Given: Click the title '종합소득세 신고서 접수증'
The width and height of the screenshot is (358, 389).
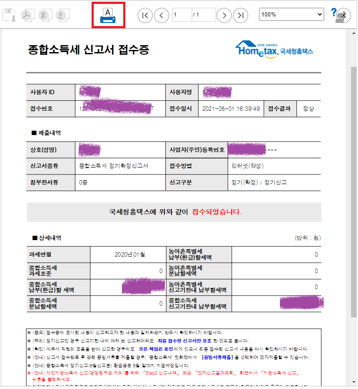Looking at the screenshot, I should coord(89,49).
